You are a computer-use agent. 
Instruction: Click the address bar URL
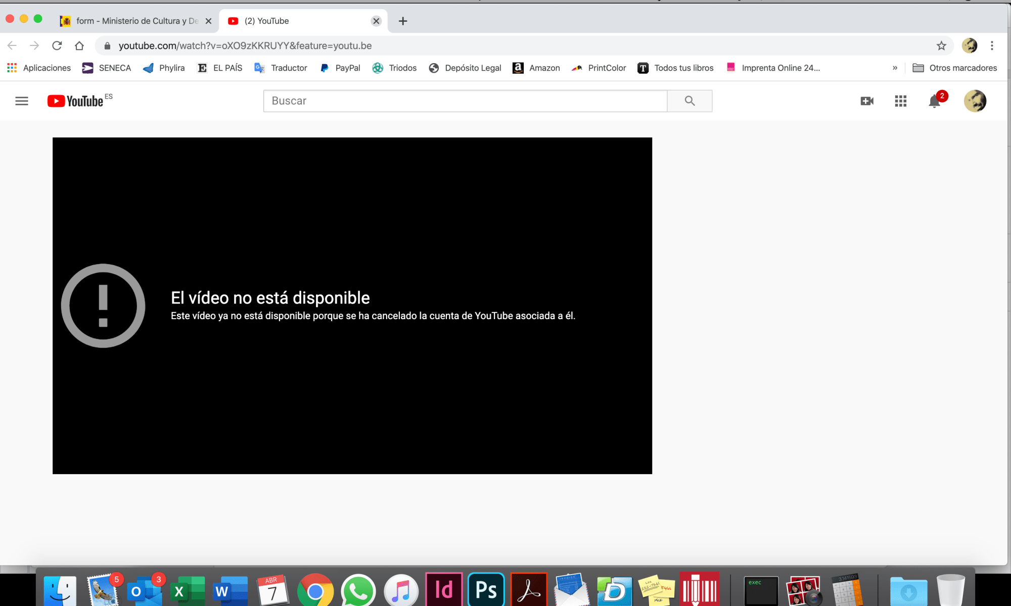[245, 46]
